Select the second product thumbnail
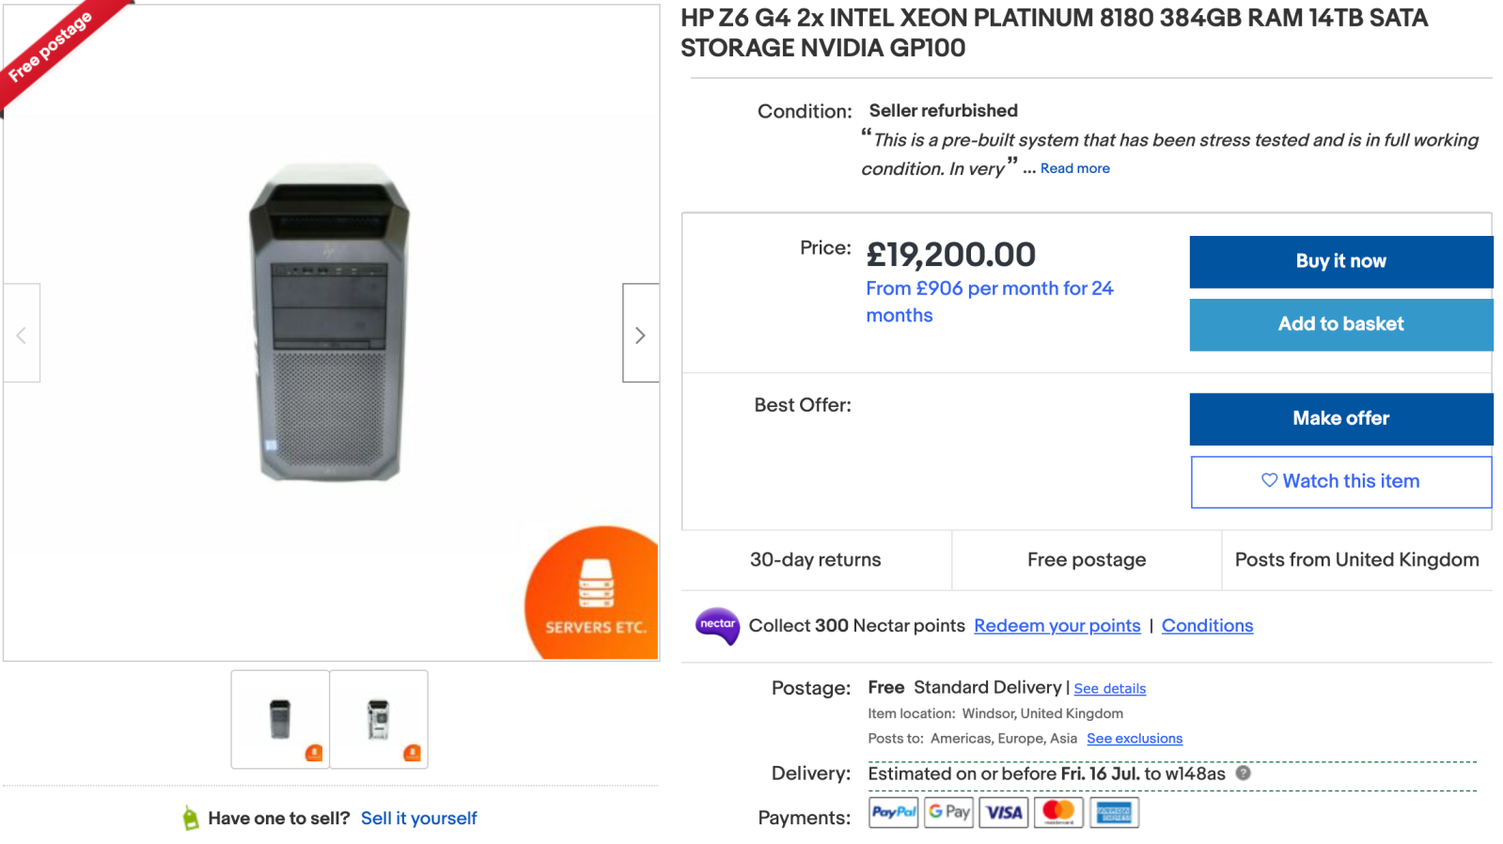 click(x=379, y=719)
